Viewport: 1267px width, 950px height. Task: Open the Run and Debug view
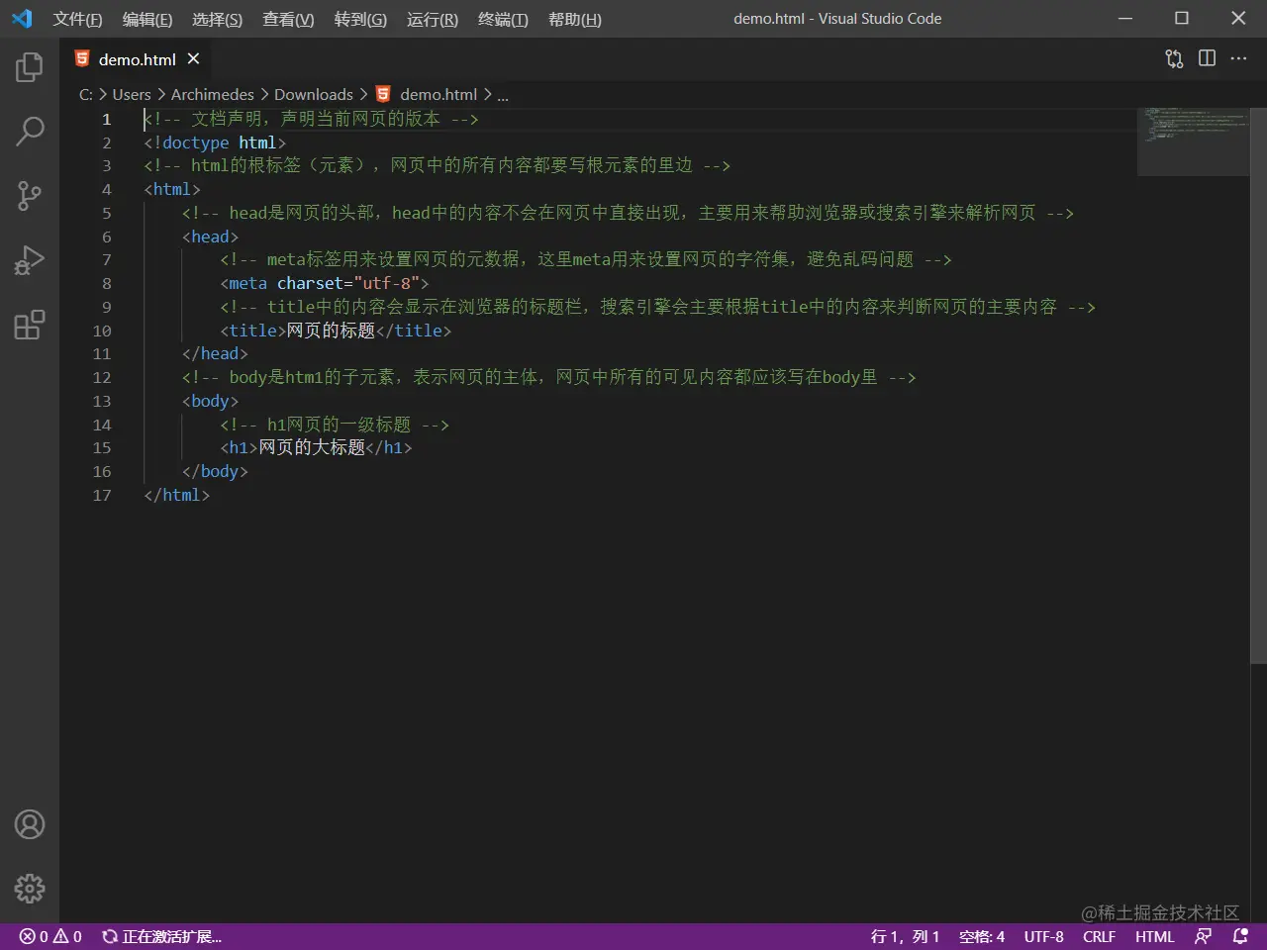[x=29, y=260]
